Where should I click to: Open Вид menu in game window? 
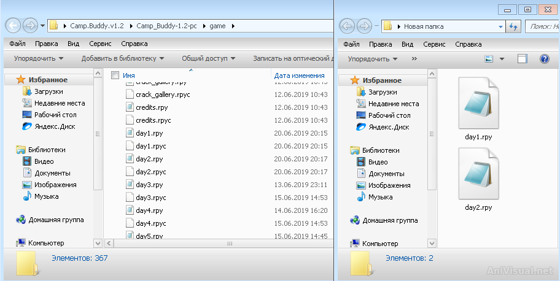pyautogui.click(x=73, y=44)
